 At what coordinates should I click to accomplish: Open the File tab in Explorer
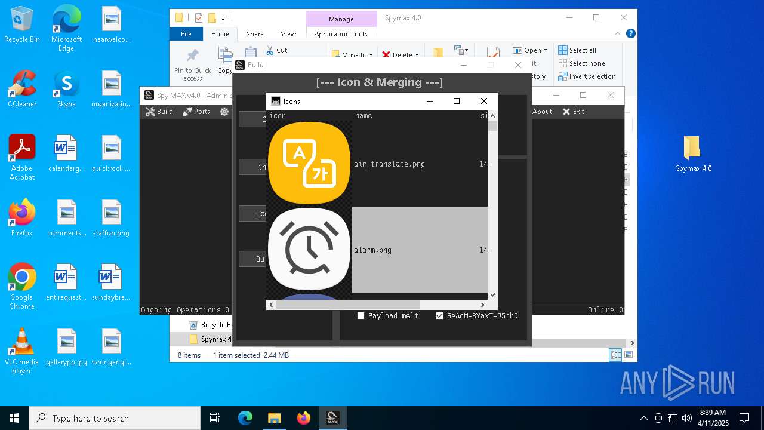pos(186,34)
